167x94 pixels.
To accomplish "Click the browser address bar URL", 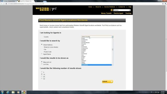I will [x=27, y=4].
